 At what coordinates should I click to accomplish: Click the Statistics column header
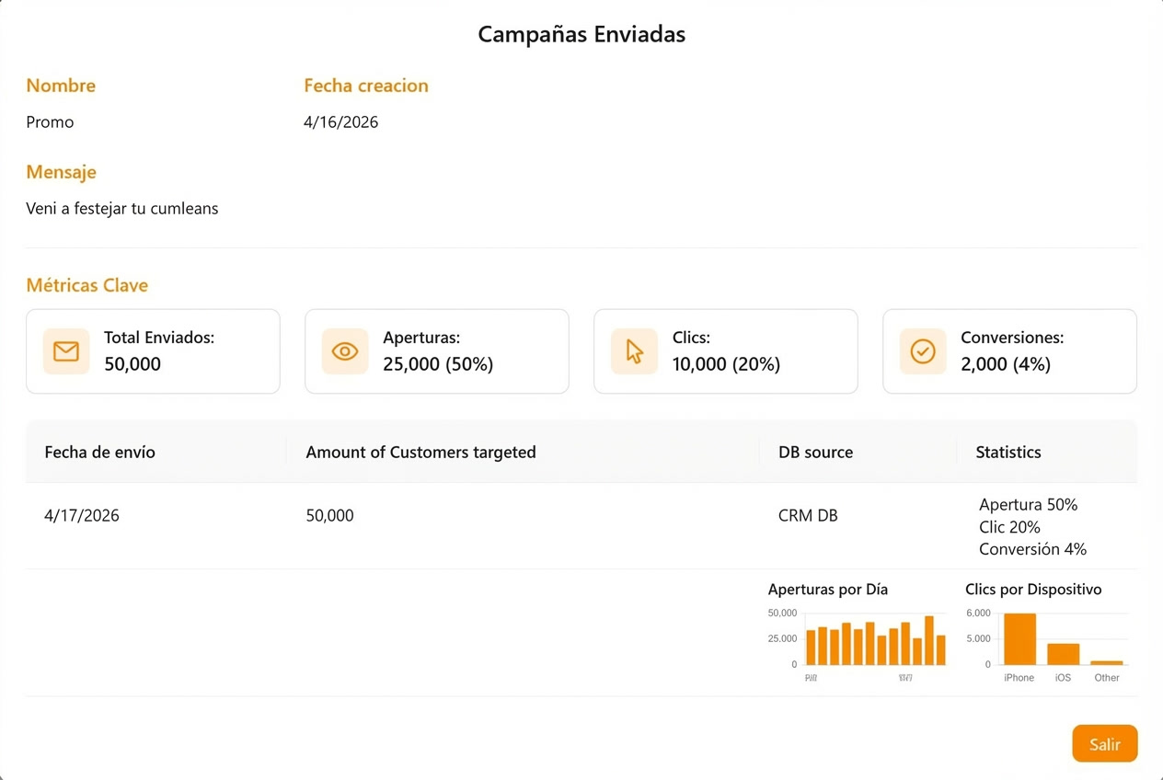1008,452
